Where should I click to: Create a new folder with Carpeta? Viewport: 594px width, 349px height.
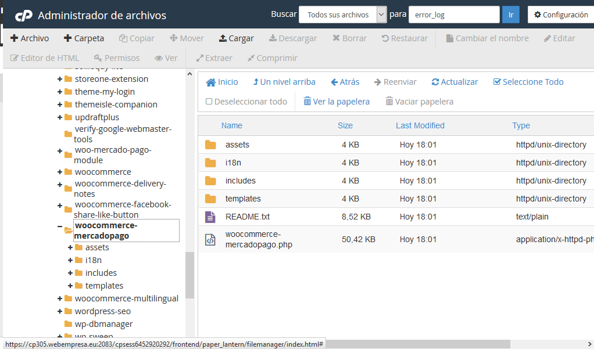(84, 38)
